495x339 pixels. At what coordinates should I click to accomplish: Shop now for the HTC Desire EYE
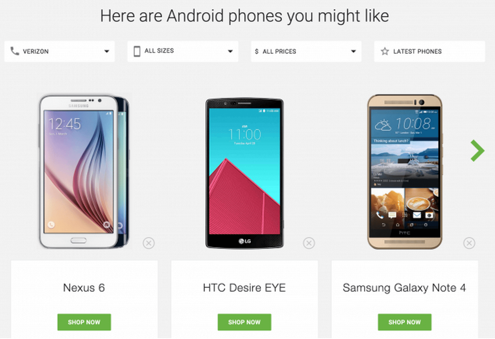244,322
